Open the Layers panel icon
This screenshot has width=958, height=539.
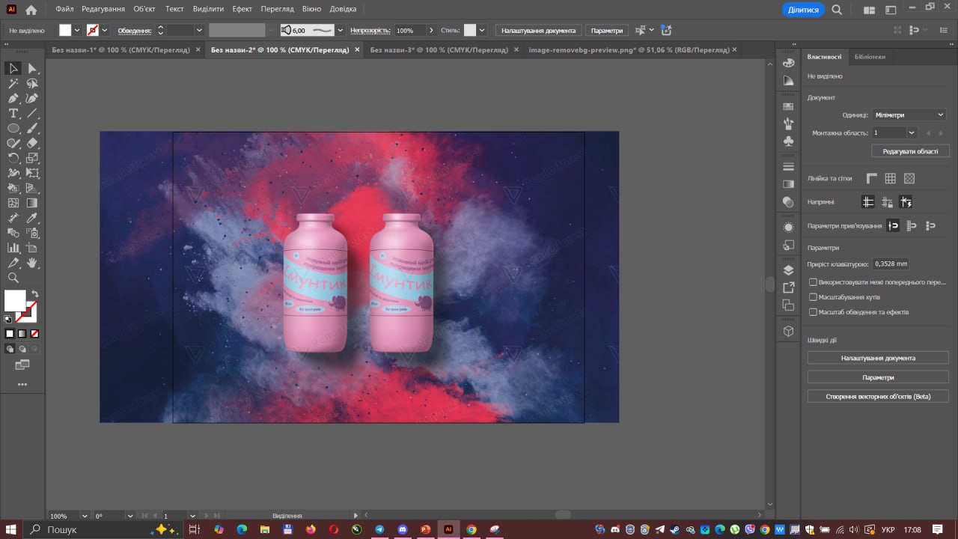(x=788, y=270)
